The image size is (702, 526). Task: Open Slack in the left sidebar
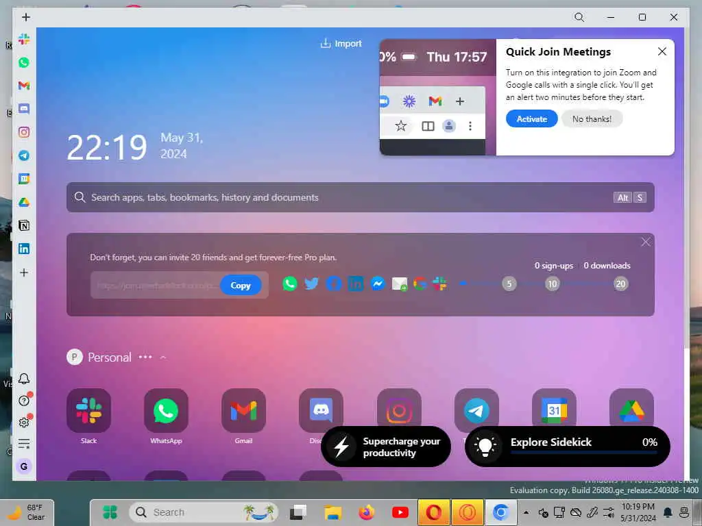pos(24,39)
